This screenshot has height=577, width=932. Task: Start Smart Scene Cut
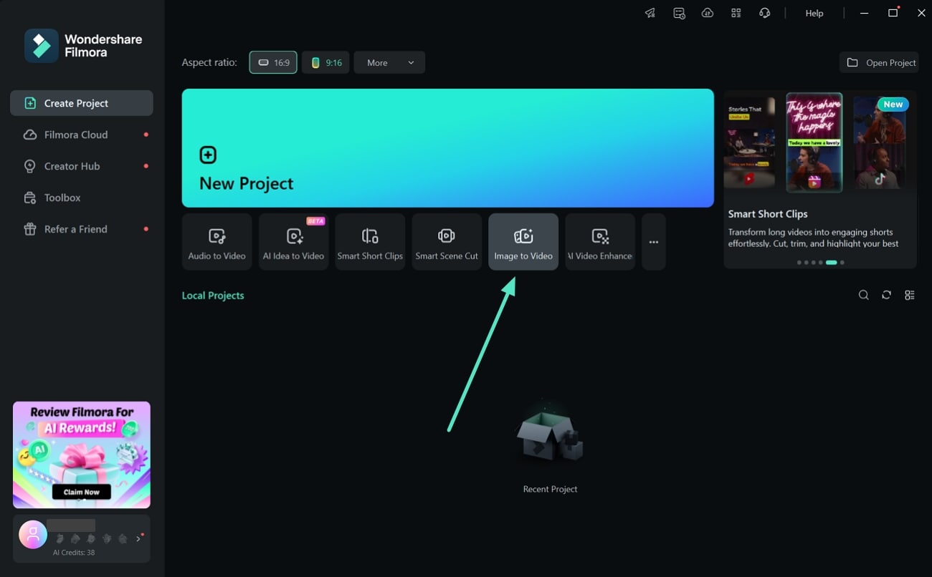tap(447, 242)
